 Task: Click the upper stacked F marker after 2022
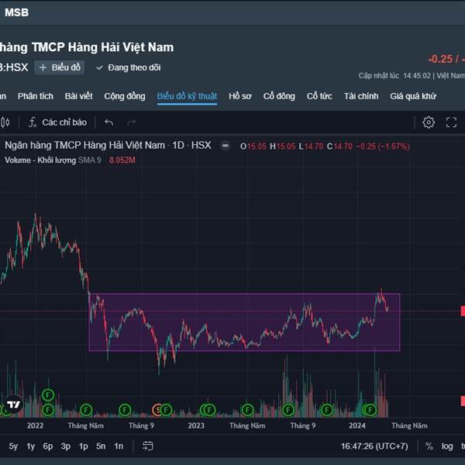(48, 395)
